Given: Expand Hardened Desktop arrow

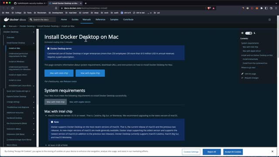Looking at the screenshot, I should click(34, 118).
